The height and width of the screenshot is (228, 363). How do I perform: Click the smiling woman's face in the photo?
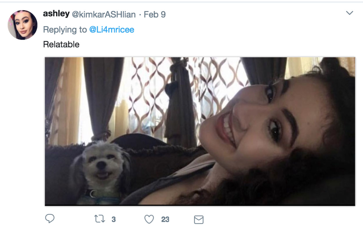[256, 122]
